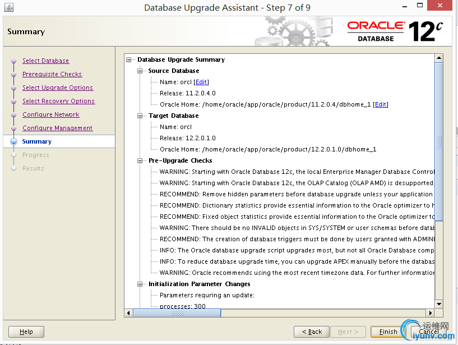458x345 pixels.
Task: Click the horizontal scrollbar right arrow
Action: [x=430, y=313]
